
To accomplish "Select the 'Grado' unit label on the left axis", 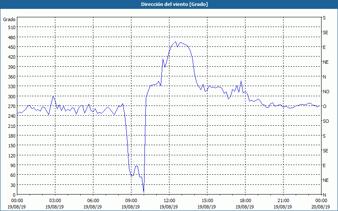I will coord(9,19).
